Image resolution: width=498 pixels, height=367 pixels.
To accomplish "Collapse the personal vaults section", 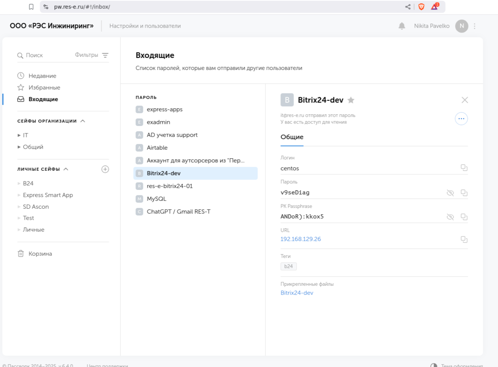I will pos(66,169).
